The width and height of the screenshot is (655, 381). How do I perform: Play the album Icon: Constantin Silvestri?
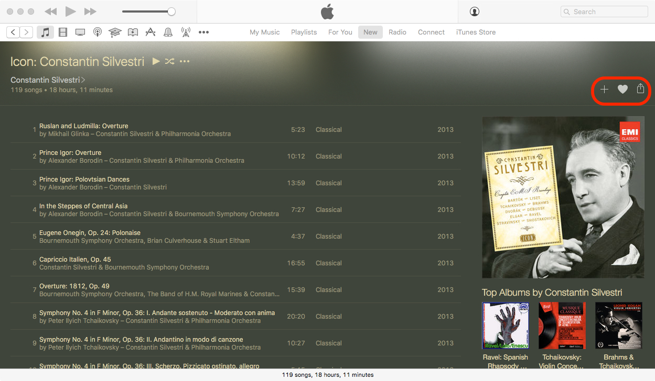156,61
